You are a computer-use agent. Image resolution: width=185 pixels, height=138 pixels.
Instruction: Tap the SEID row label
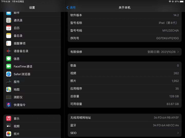pos(73,133)
